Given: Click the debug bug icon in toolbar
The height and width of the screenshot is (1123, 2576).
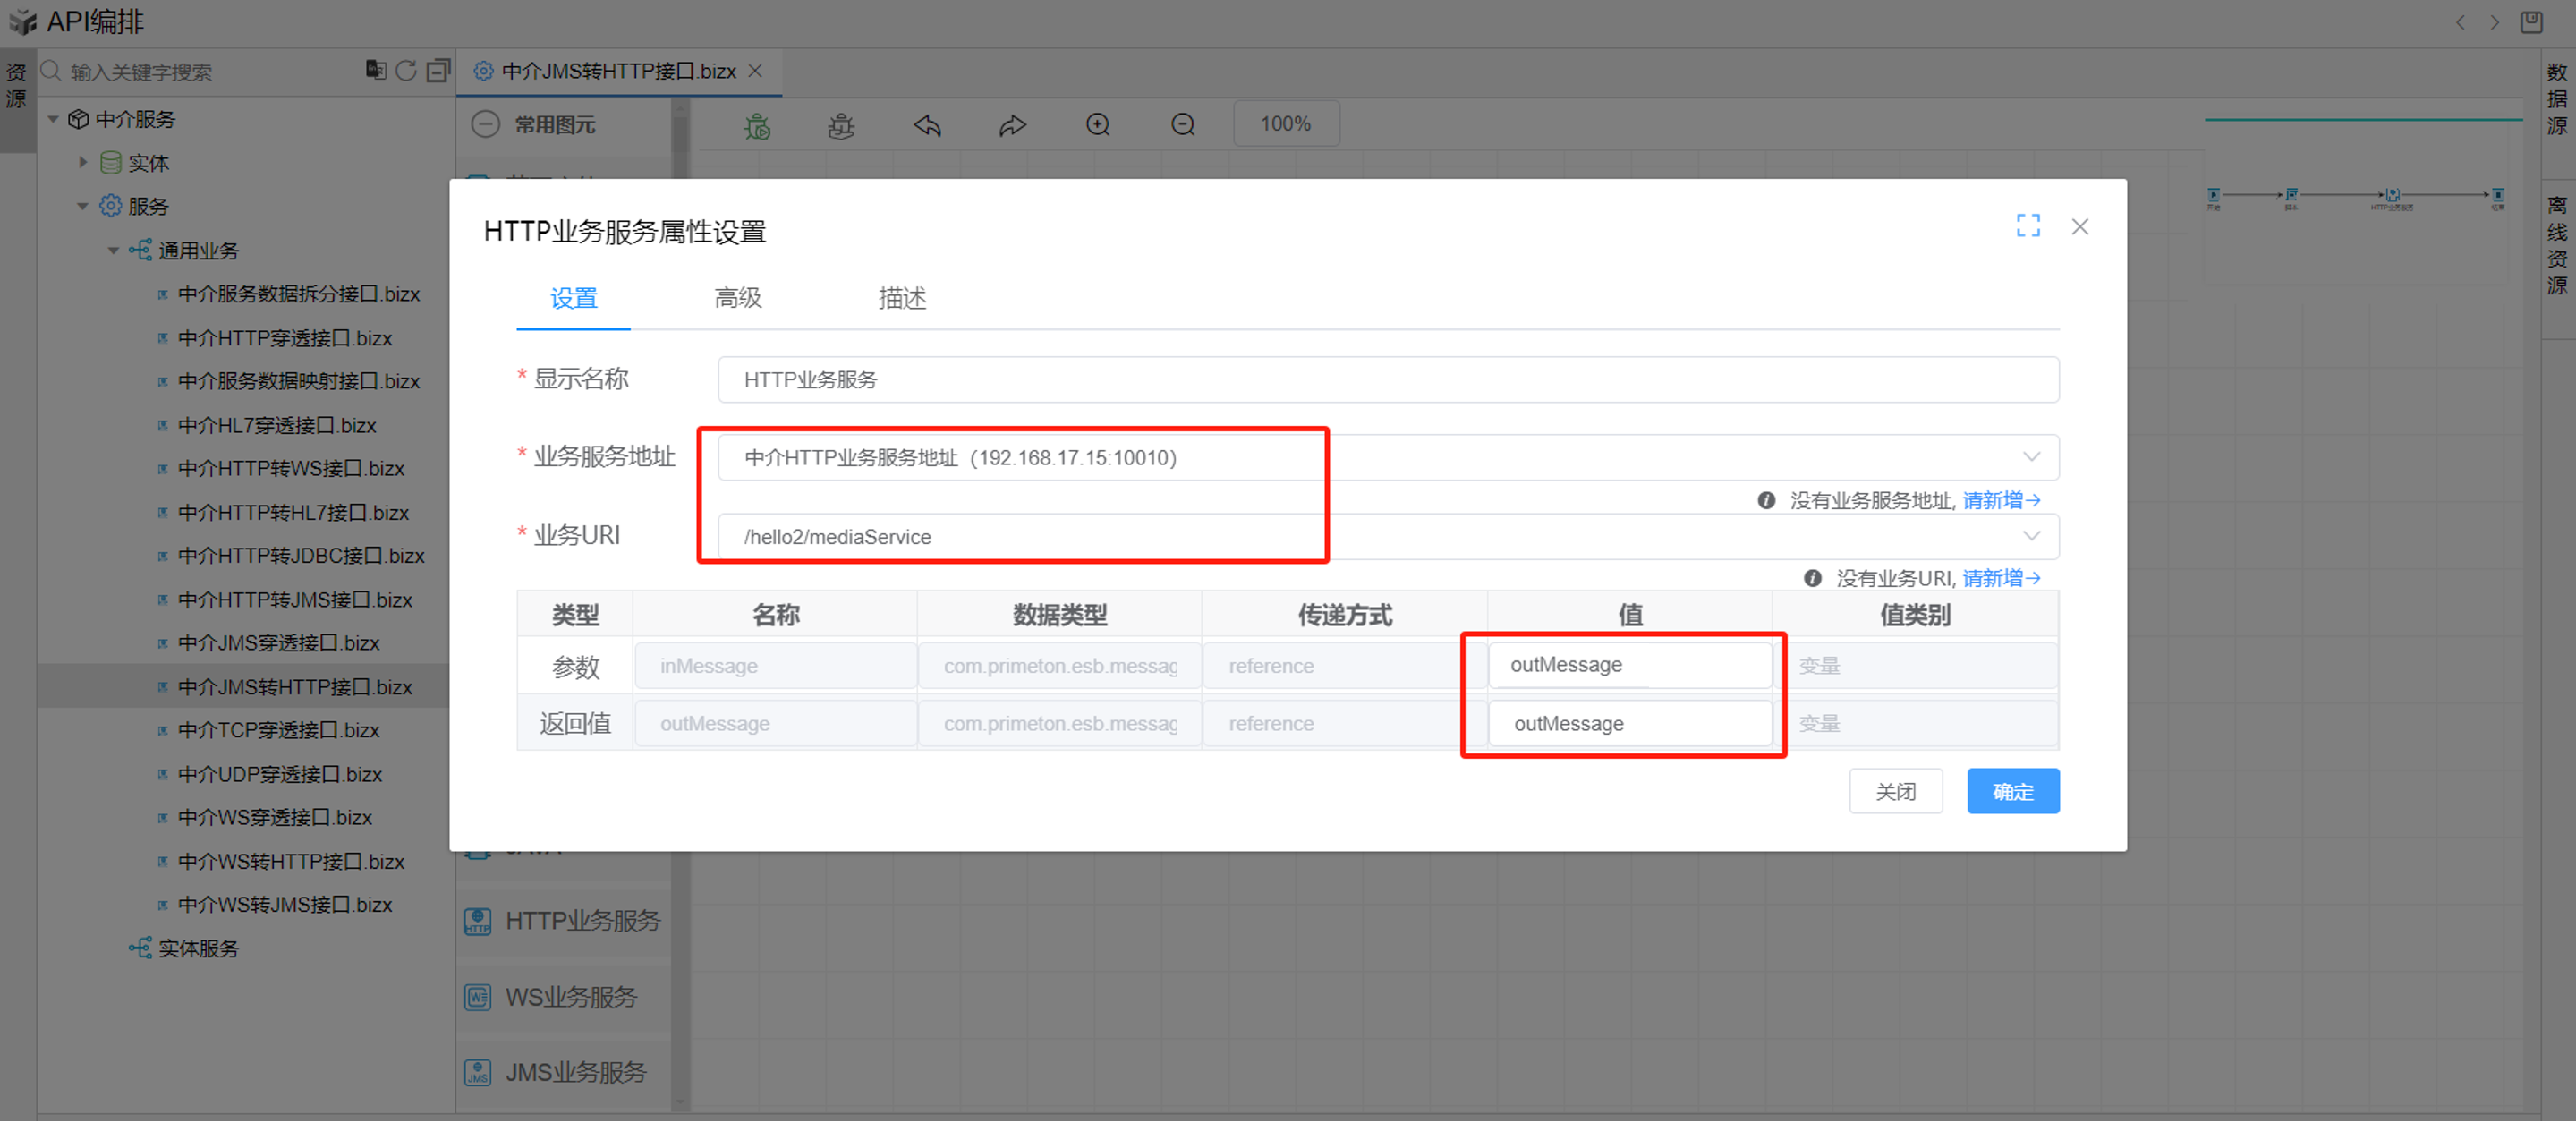Looking at the screenshot, I should click(x=757, y=125).
